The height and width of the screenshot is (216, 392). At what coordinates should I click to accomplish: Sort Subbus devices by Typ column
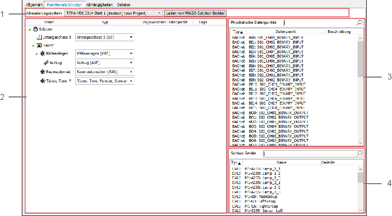click(x=236, y=163)
